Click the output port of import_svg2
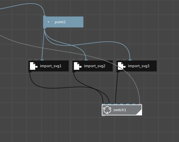The height and width of the screenshot is (142, 179). pyautogui.click(x=74, y=72)
